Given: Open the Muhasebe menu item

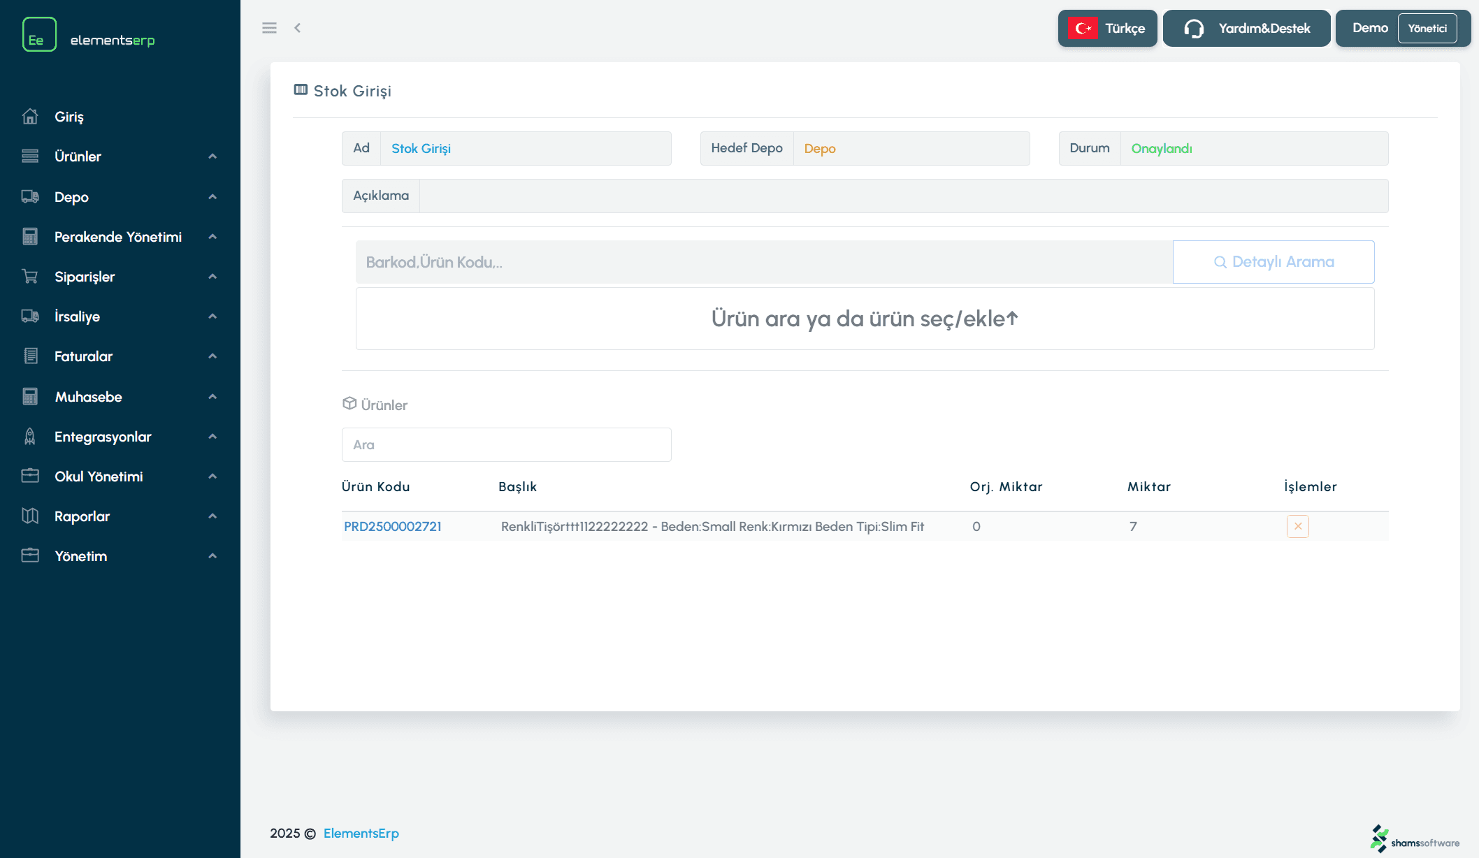Looking at the screenshot, I should [88, 397].
